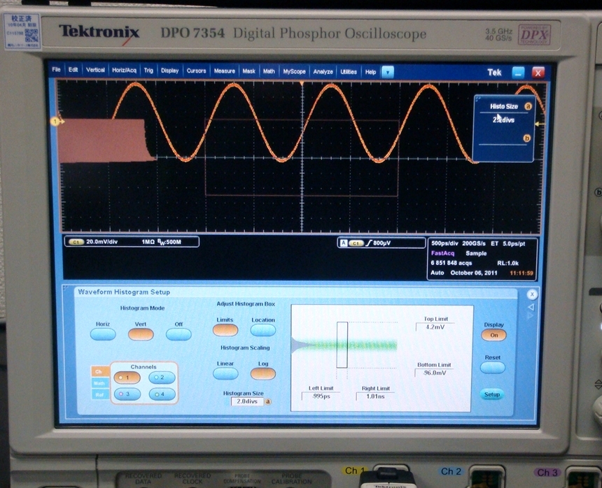
Task: Click the RL:1.0k record length text
Action: coord(507,264)
